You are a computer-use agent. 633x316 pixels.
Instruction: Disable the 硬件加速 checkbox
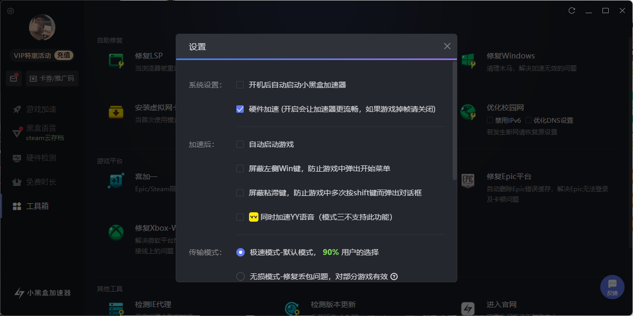click(240, 109)
